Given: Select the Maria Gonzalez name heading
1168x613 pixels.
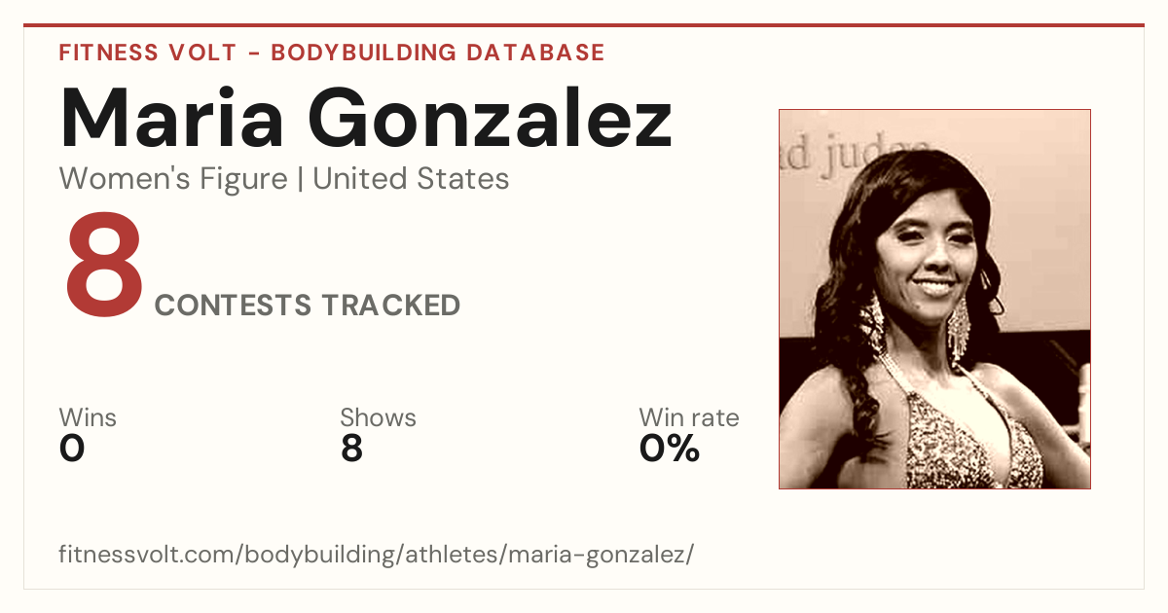Looking at the screenshot, I should tap(366, 119).
